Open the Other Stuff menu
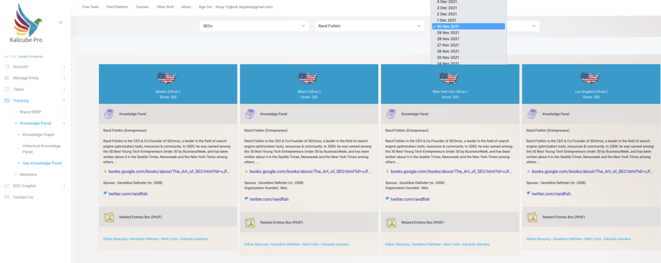Screen dimensions: 661x263 (x=164, y=7)
